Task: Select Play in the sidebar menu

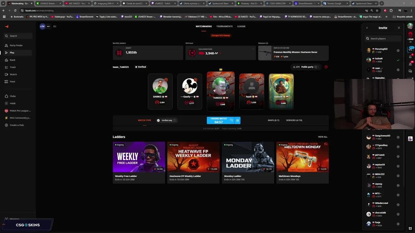Action: pos(18,52)
